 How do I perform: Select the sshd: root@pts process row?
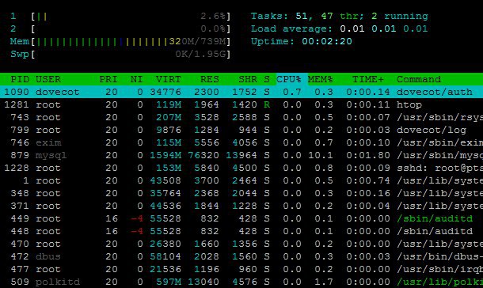(x=241, y=168)
